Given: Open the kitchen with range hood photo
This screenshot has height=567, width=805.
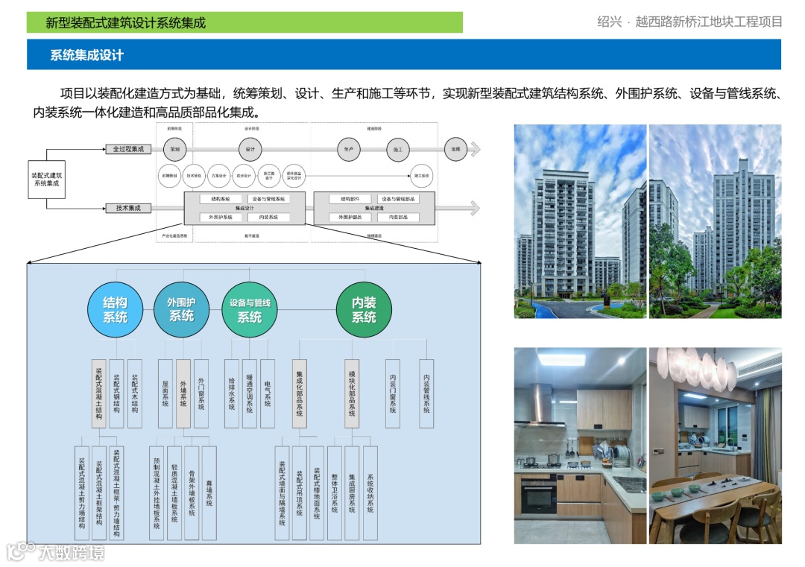Looking at the screenshot, I should pyautogui.click(x=580, y=446).
